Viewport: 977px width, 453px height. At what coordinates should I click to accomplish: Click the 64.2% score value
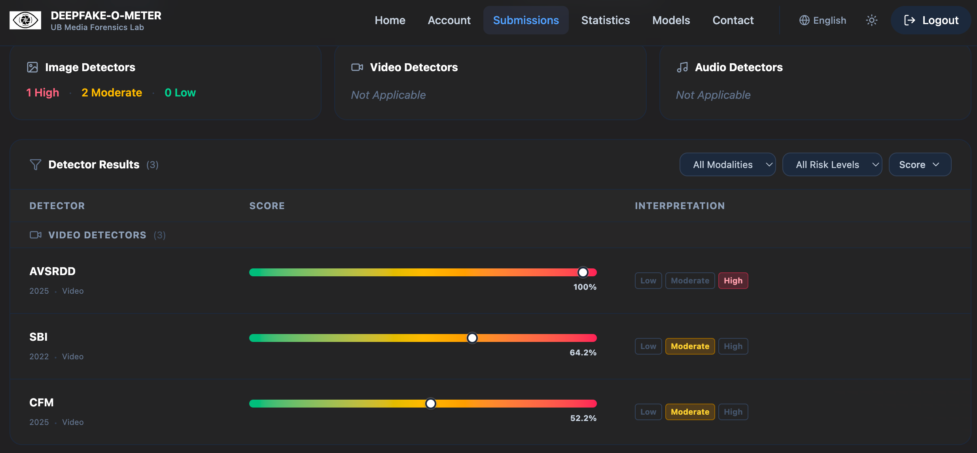(583, 353)
